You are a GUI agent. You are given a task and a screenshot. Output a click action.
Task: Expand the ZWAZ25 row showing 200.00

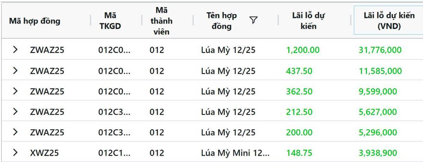(15, 132)
